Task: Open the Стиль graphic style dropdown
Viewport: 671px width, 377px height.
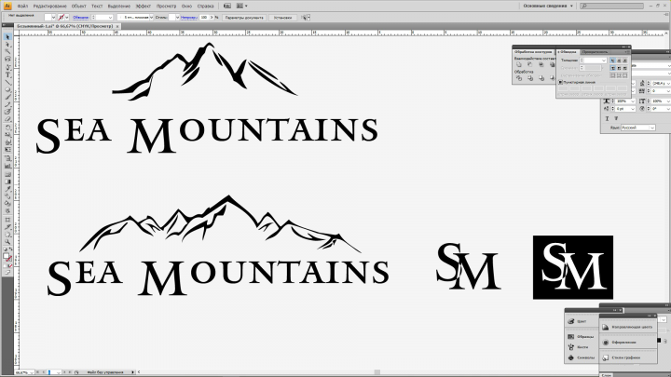Action: 177,18
